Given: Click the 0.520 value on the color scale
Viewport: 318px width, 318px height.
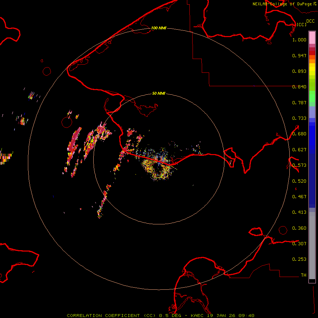Looking at the screenshot, I should tap(299, 181).
